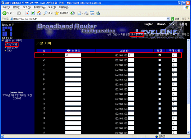
Task: Switch language to 한국어
Action: (183, 24)
